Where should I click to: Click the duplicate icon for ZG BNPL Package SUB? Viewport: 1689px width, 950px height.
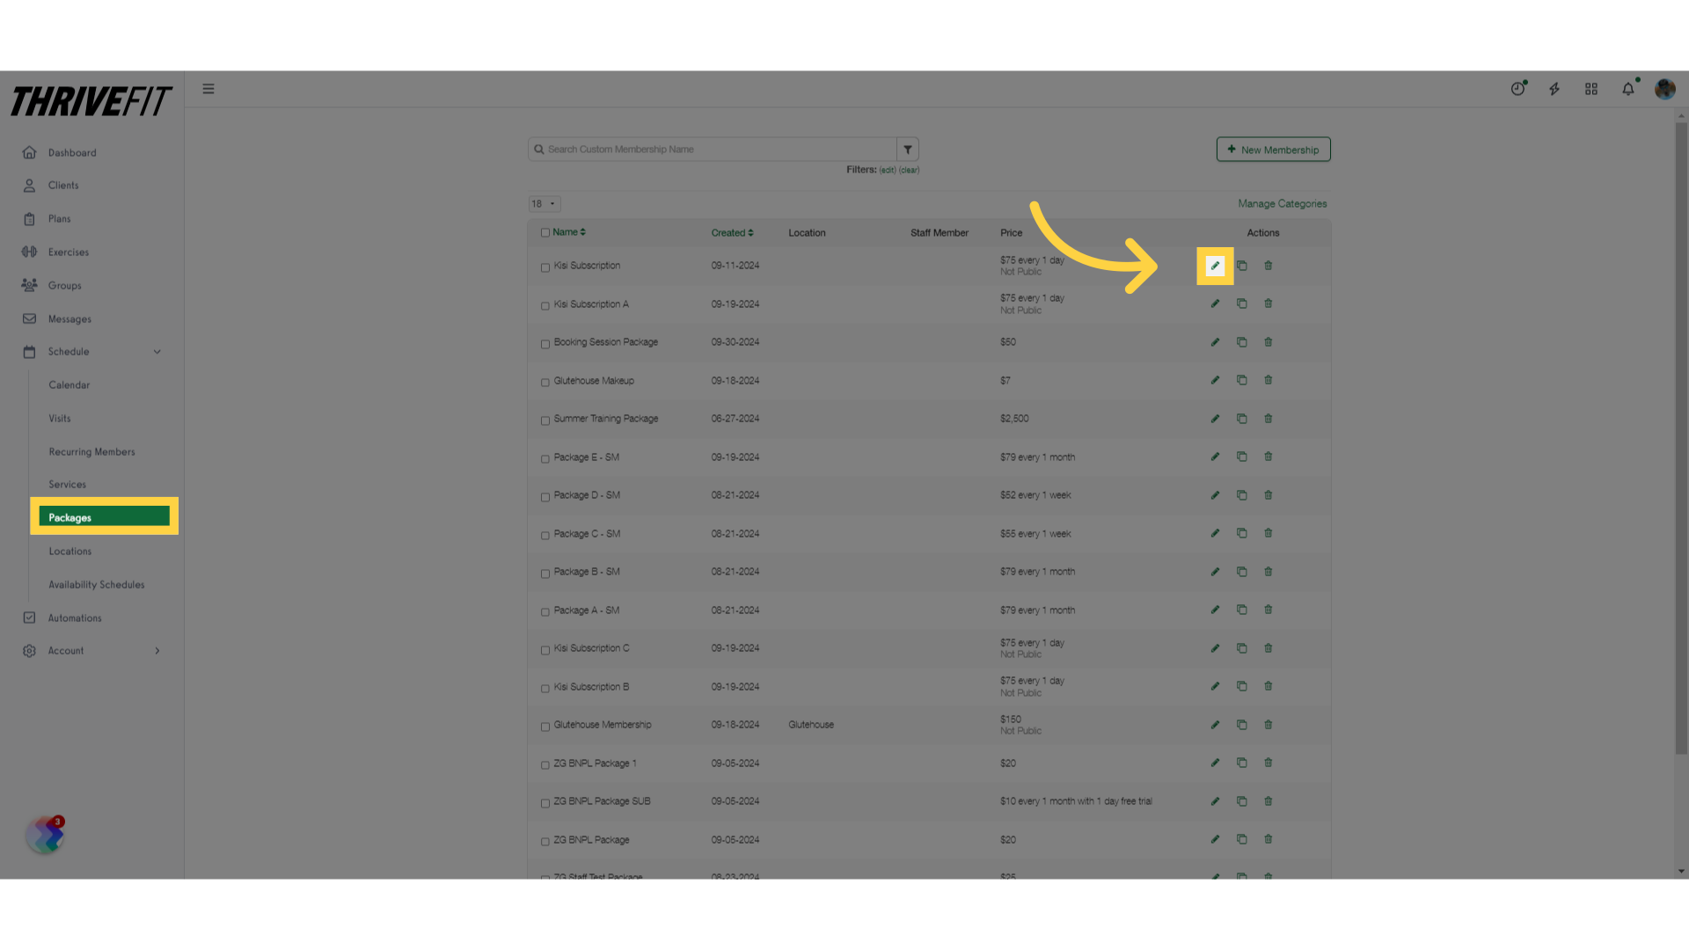point(1241,800)
